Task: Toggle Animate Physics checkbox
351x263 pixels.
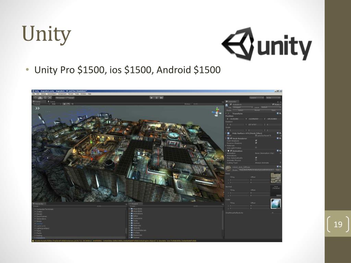Action: (x=256, y=160)
